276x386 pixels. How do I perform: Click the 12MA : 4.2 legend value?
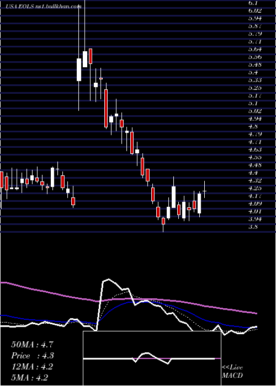(32, 367)
